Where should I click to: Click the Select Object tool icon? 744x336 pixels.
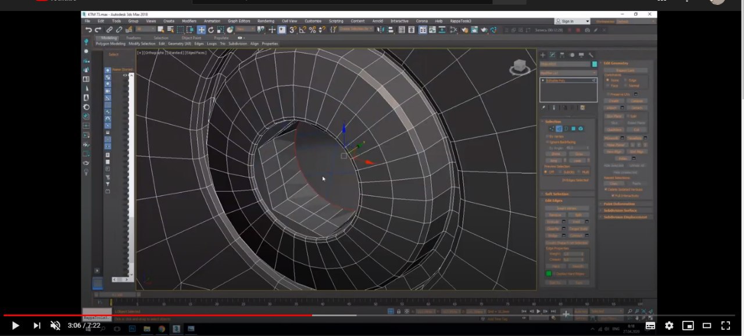[x=161, y=30]
